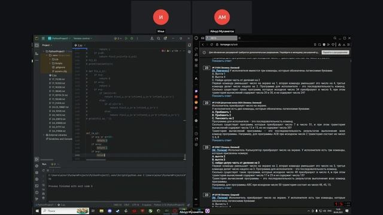Click Показать ответ under Досрочная волна task
The width and height of the screenshot is (383, 215).
pyautogui.click(x=221, y=140)
